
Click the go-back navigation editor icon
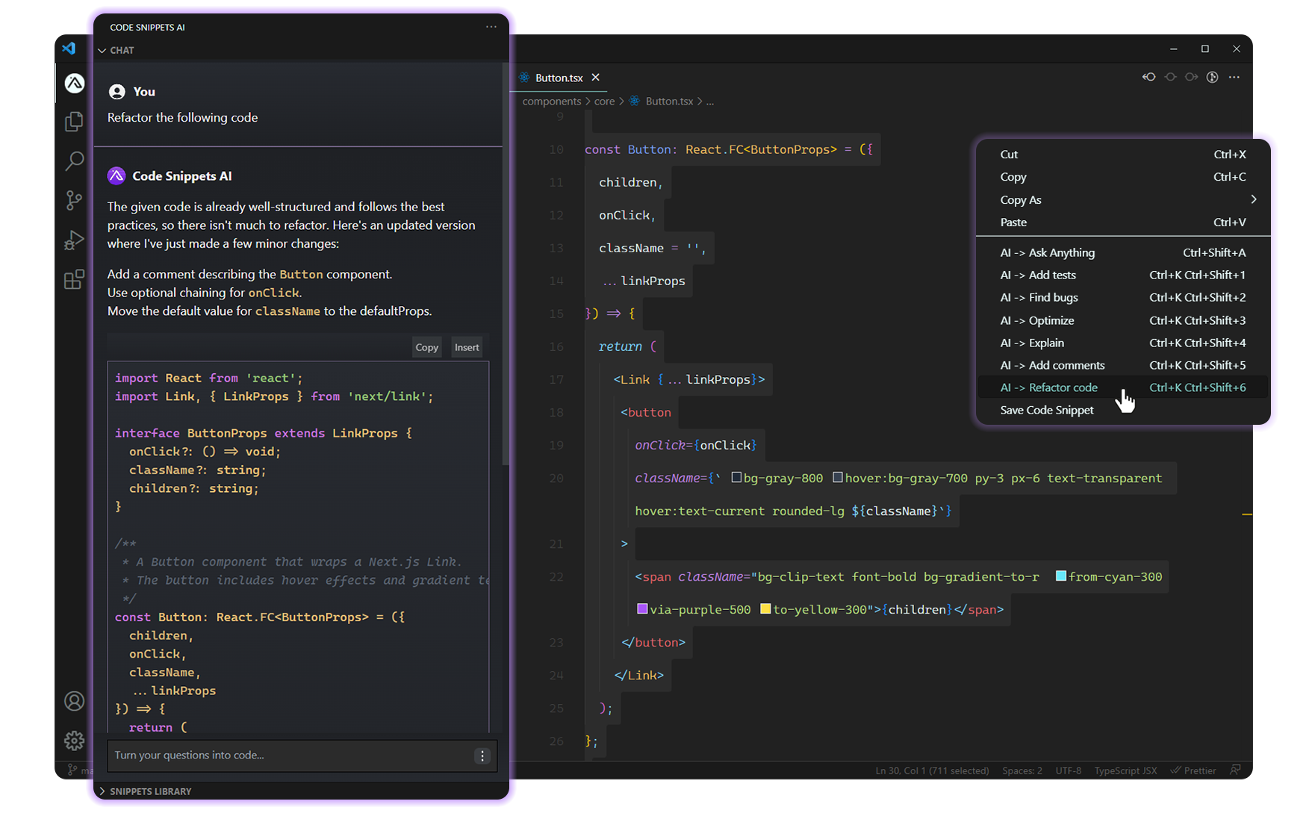pyautogui.click(x=1148, y=77)
